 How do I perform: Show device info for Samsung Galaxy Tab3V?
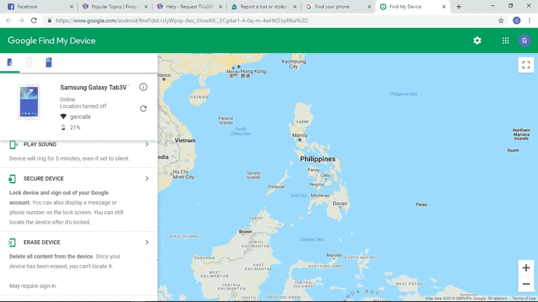point(143,87)
